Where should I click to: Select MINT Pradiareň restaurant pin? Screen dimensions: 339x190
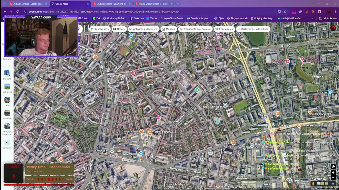point(142,131)
